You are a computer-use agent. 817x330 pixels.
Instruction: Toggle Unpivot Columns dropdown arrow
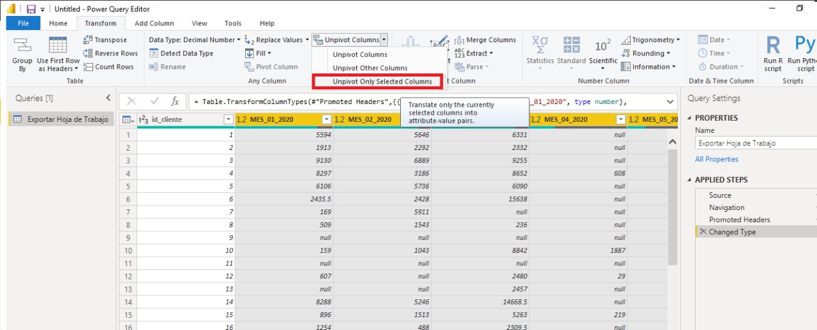tap(384, 40)
